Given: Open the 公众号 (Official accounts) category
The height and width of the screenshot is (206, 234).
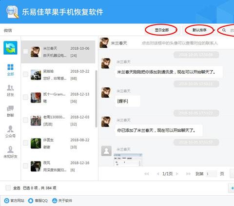Looking at the screenshot, I should [x=10, y=132].
